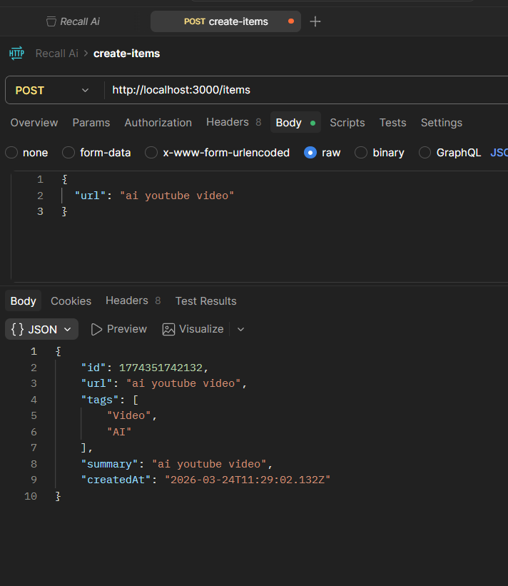
Task: Click the Preview button in response
Action: [x=119, y=329]
